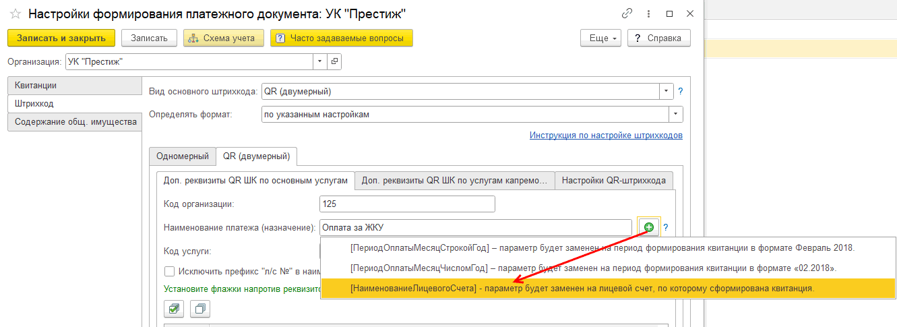Click the uncheck all flags icon
897x327 pixels.
[200, 309]
